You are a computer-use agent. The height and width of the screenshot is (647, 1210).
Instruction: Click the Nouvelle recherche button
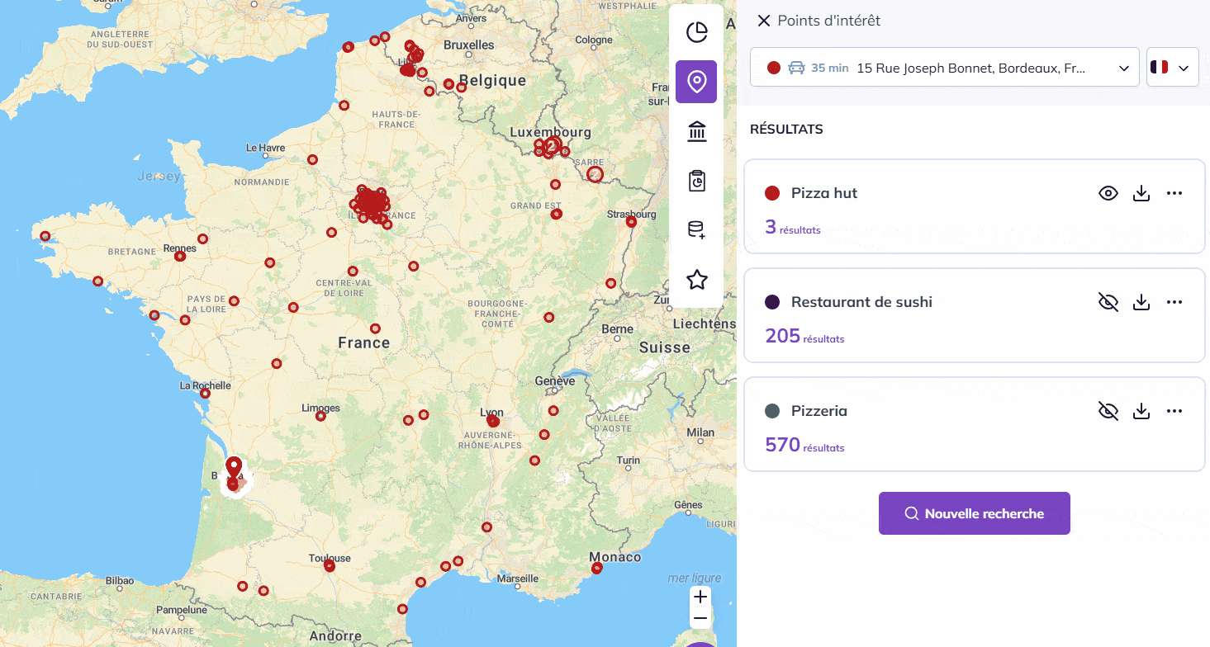click(x=974, y=513)
